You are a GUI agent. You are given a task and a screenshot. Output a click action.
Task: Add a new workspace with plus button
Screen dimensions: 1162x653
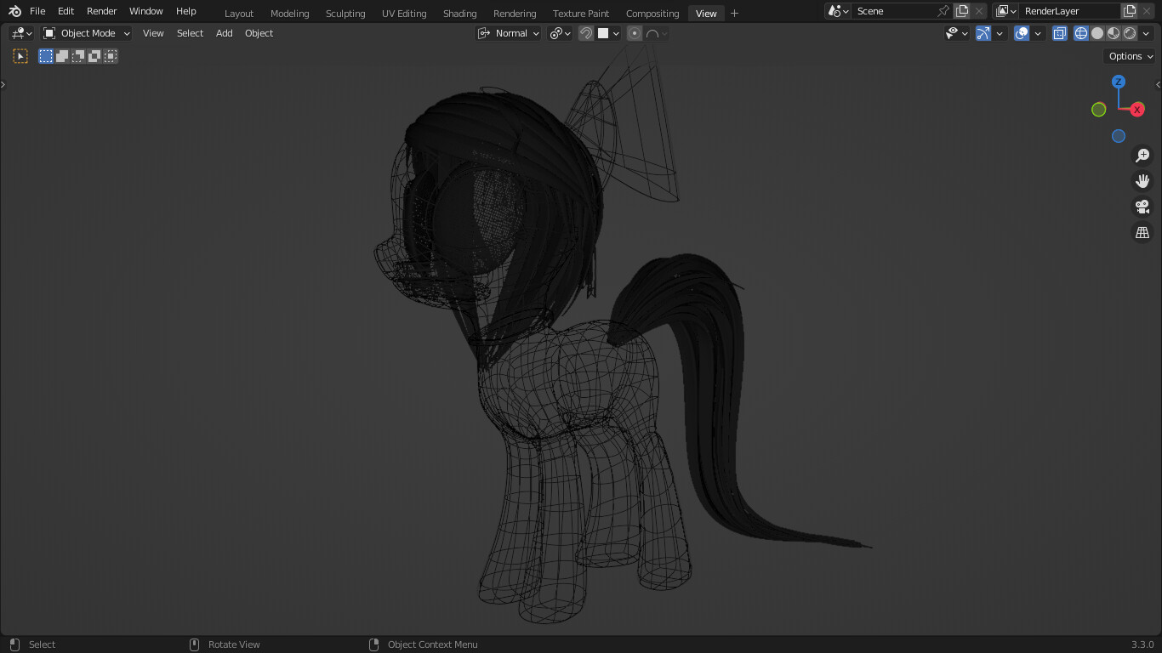[x=734, y=13]
